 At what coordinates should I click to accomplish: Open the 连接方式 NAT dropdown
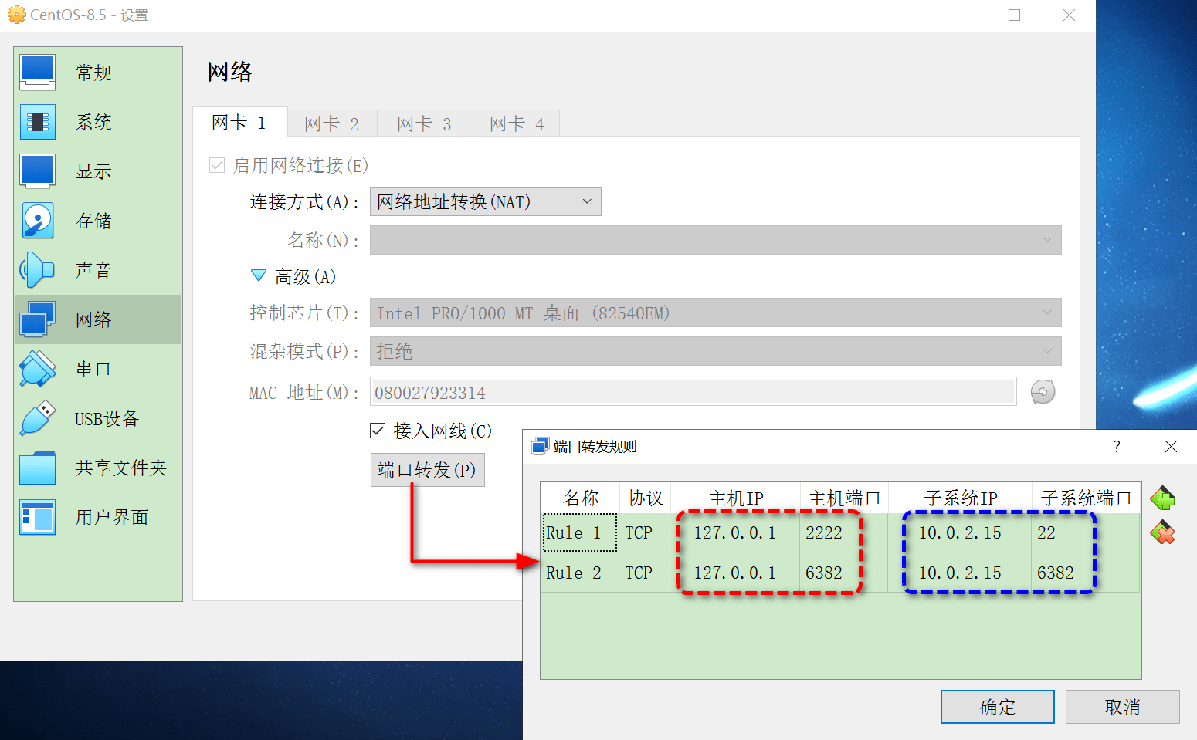[x=485, y=201]
